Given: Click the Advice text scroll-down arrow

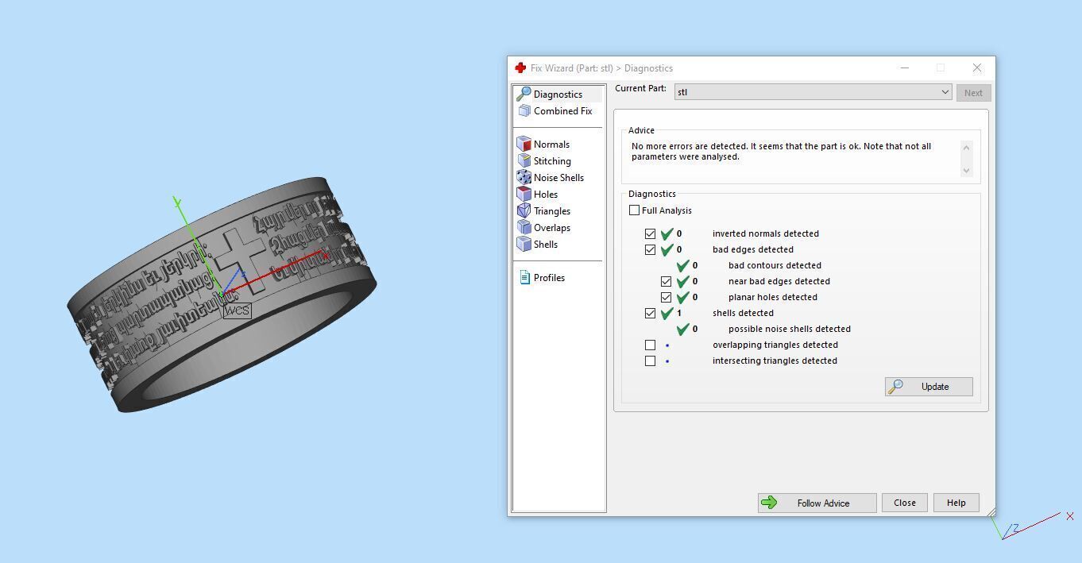Looking at the screenshot, I should (966, 171).
